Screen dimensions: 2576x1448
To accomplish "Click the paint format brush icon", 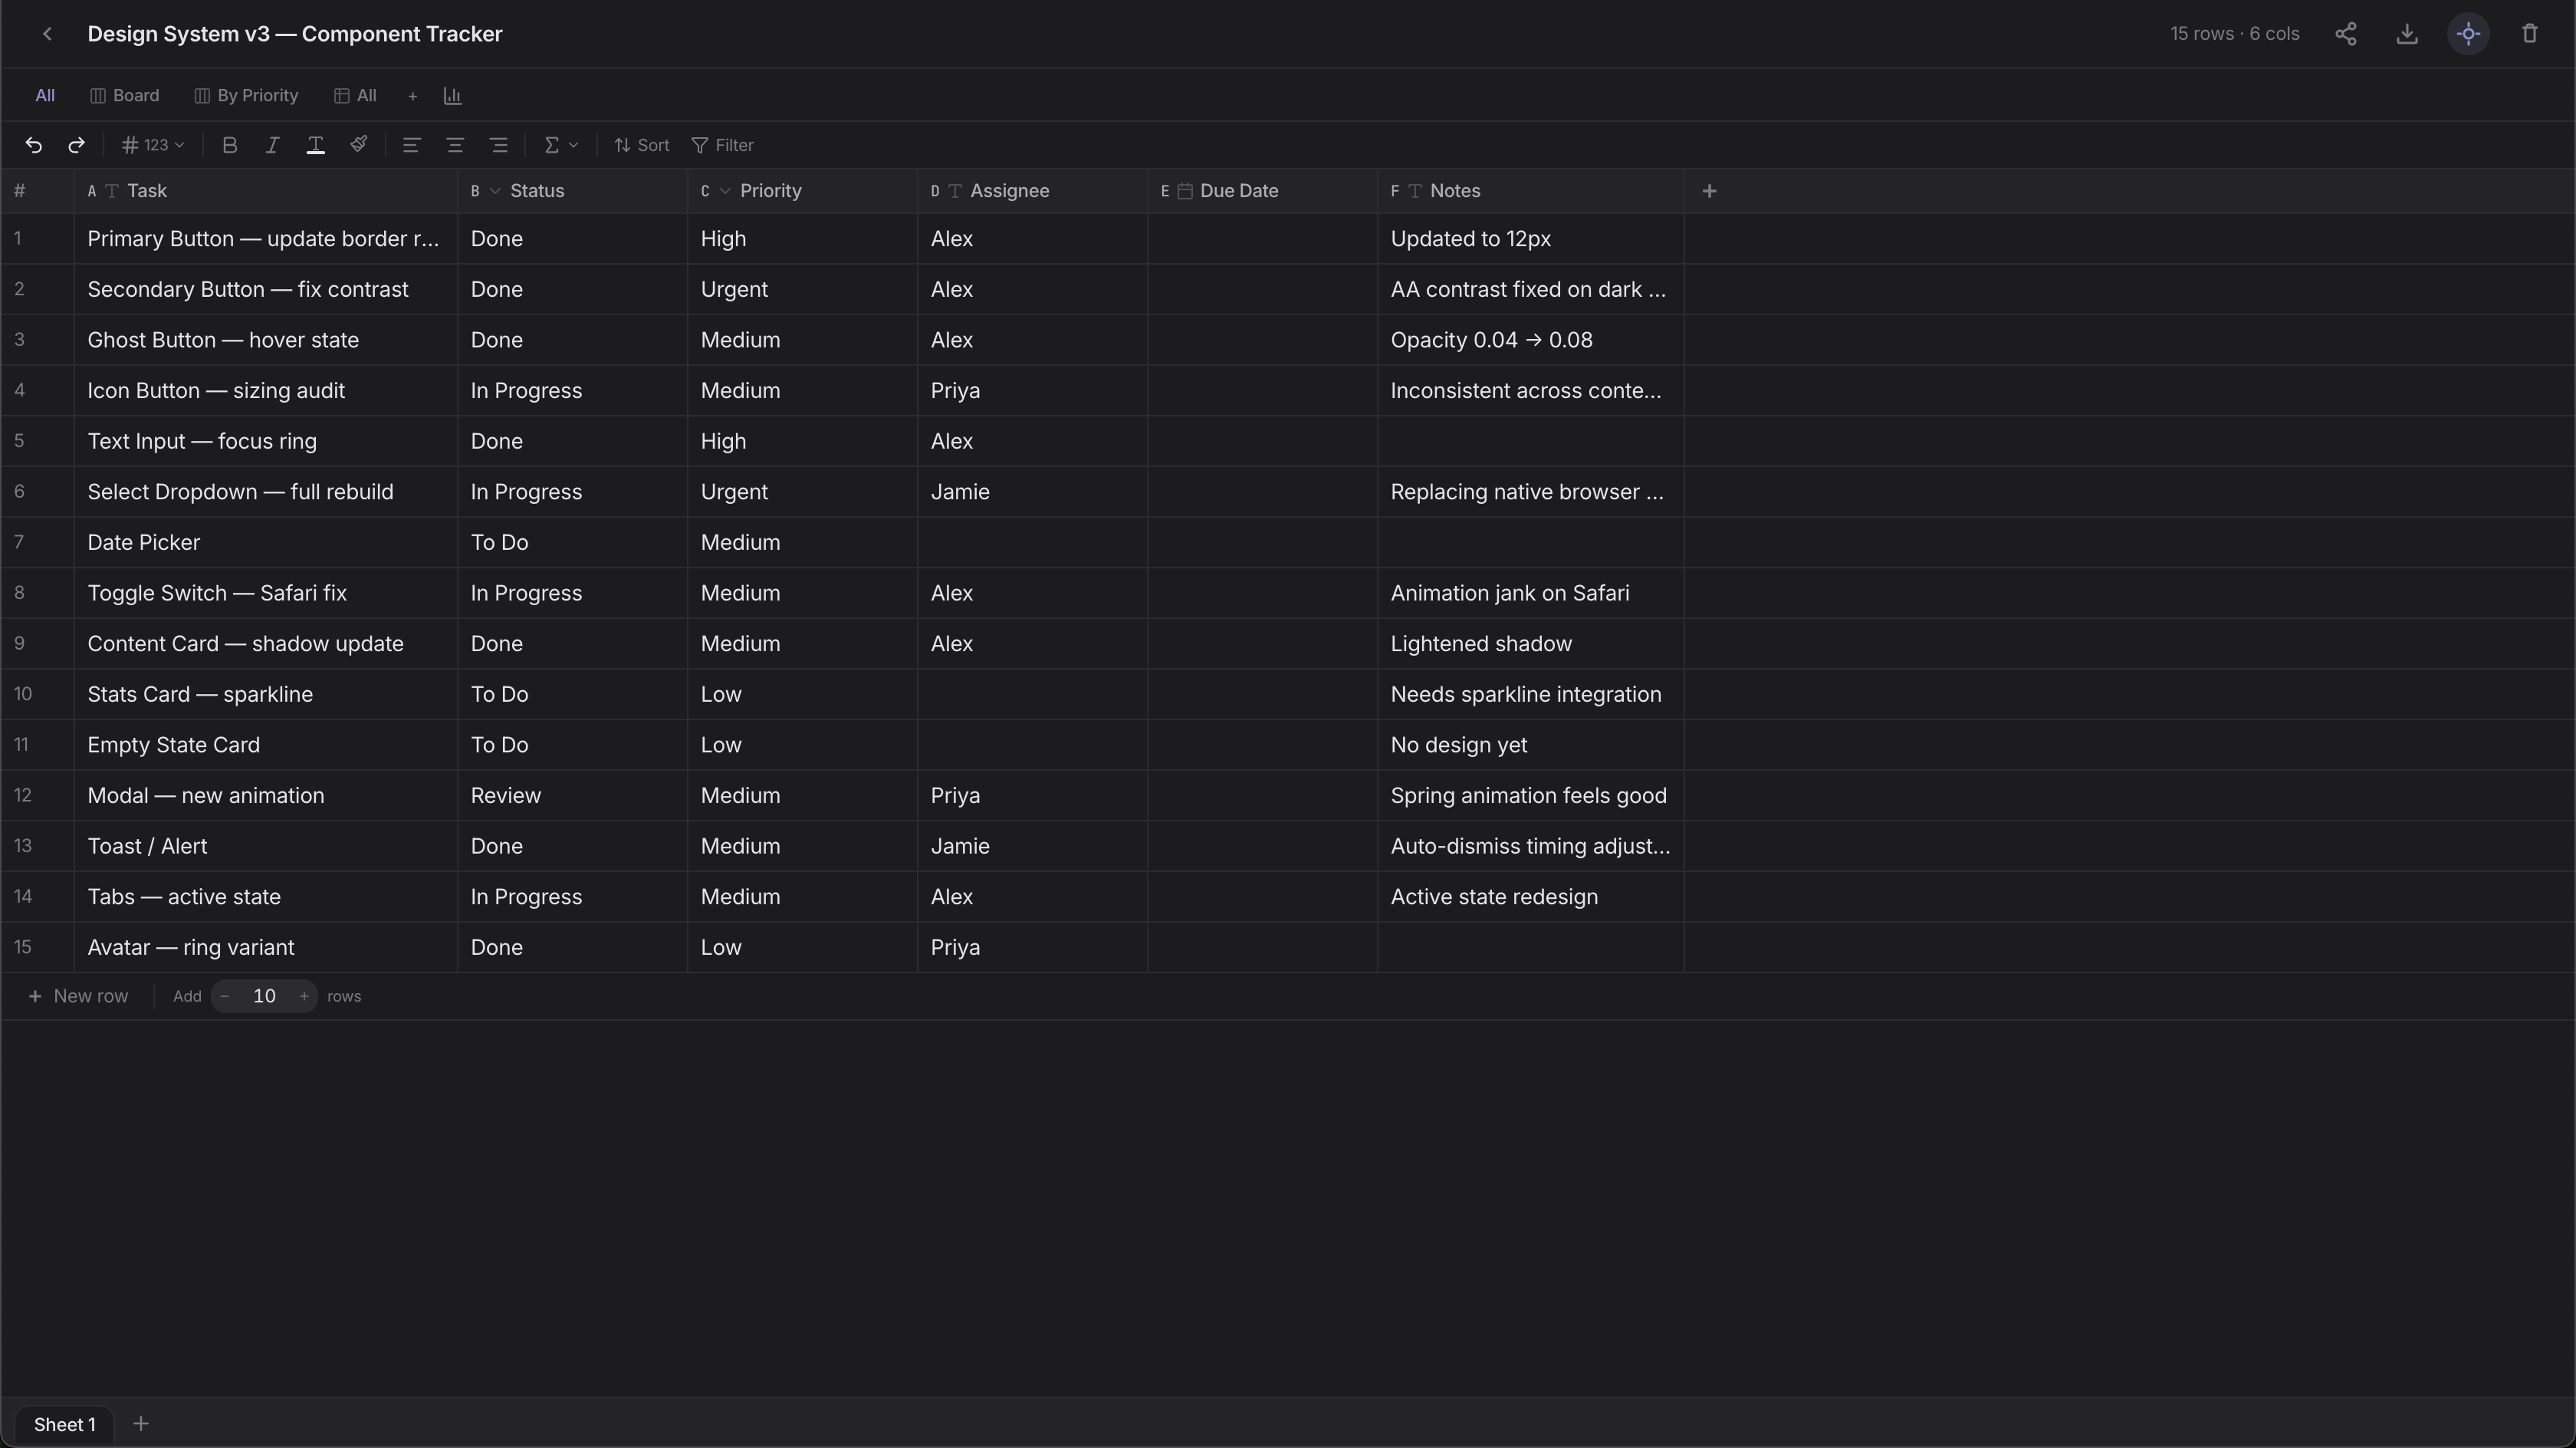I will coord(359,145).
